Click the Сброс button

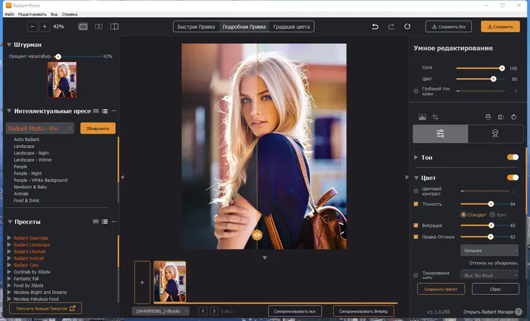pyautogui.click(x=495, y=289)
